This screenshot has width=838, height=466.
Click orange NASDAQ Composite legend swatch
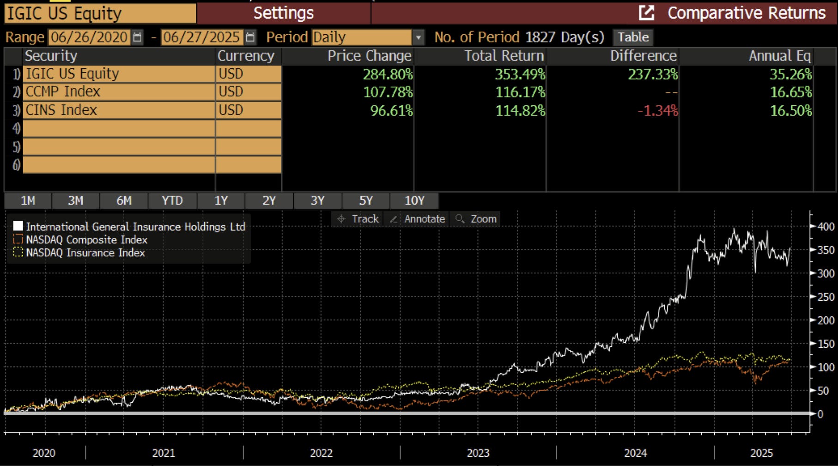[18, 239]
